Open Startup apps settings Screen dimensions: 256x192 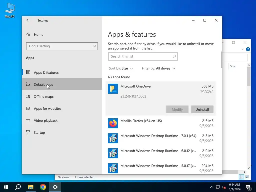point(62,132)
